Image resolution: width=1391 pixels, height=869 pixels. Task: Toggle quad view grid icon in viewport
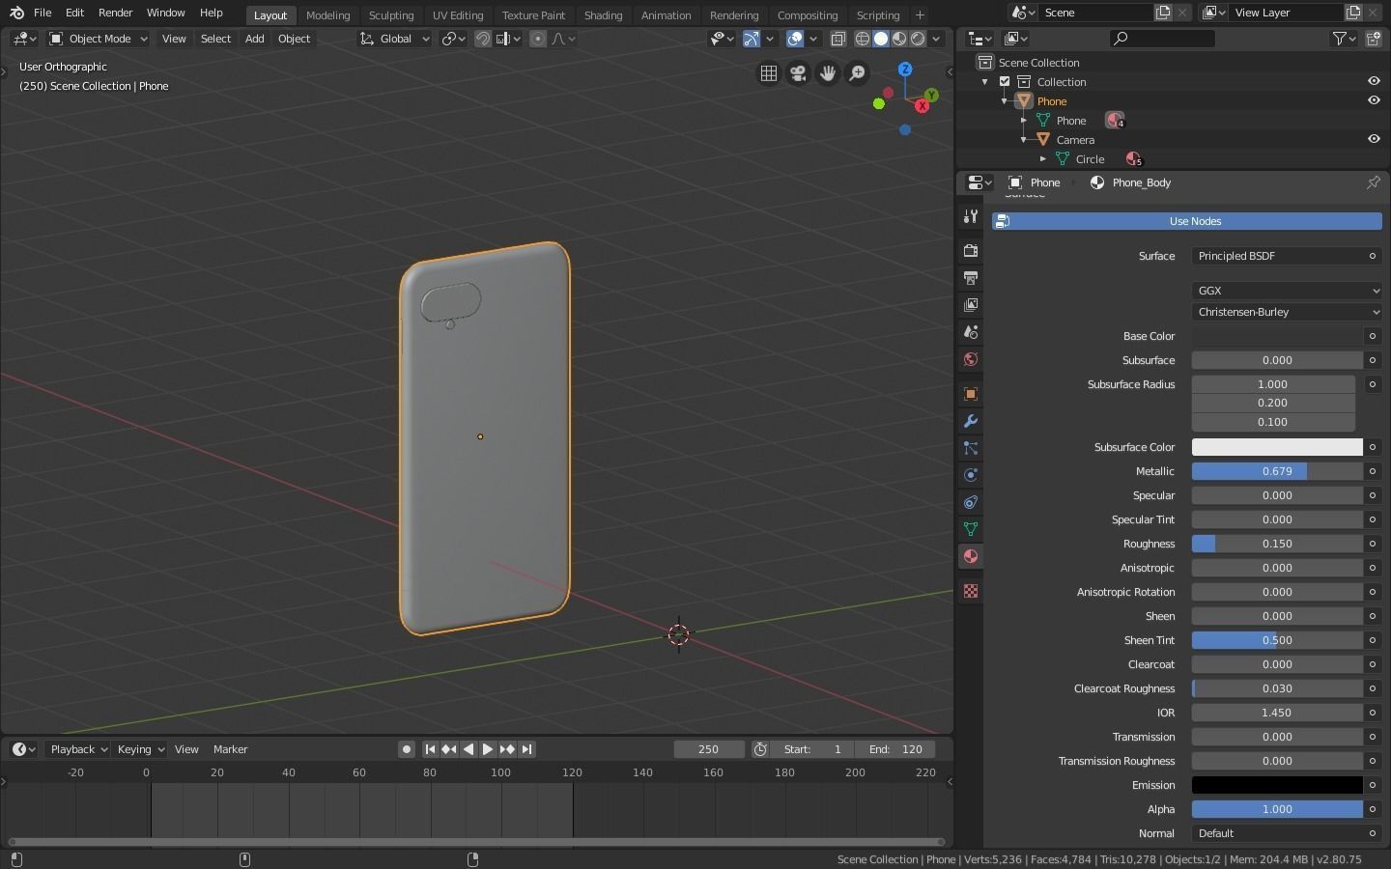(x=769, y=73)
